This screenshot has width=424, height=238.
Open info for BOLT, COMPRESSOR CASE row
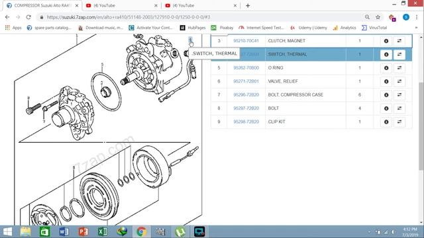coord(386,95)
